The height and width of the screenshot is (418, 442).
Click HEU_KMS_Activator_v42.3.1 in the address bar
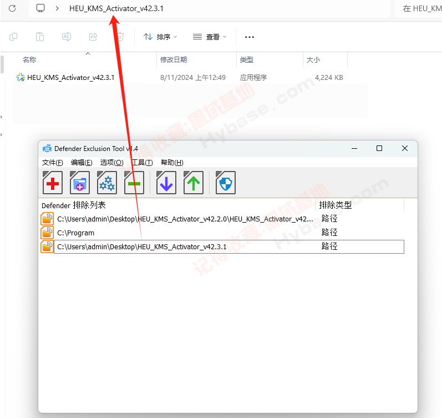point(116,8)
